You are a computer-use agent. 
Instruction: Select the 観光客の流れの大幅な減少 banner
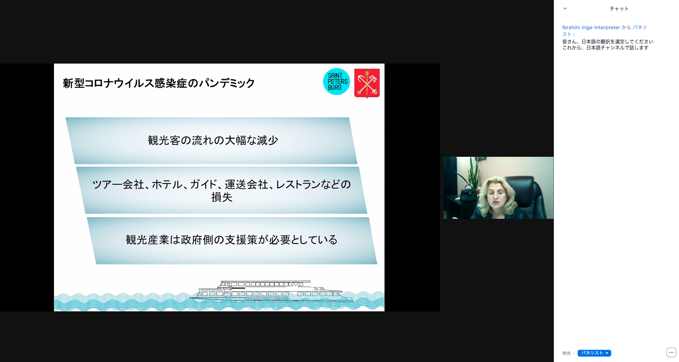pos(212,140)
